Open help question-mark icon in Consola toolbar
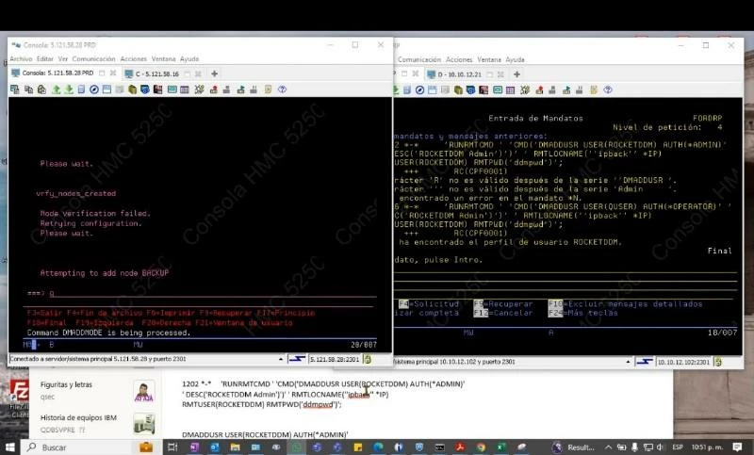The image size is (754, 455). (282, 89)
